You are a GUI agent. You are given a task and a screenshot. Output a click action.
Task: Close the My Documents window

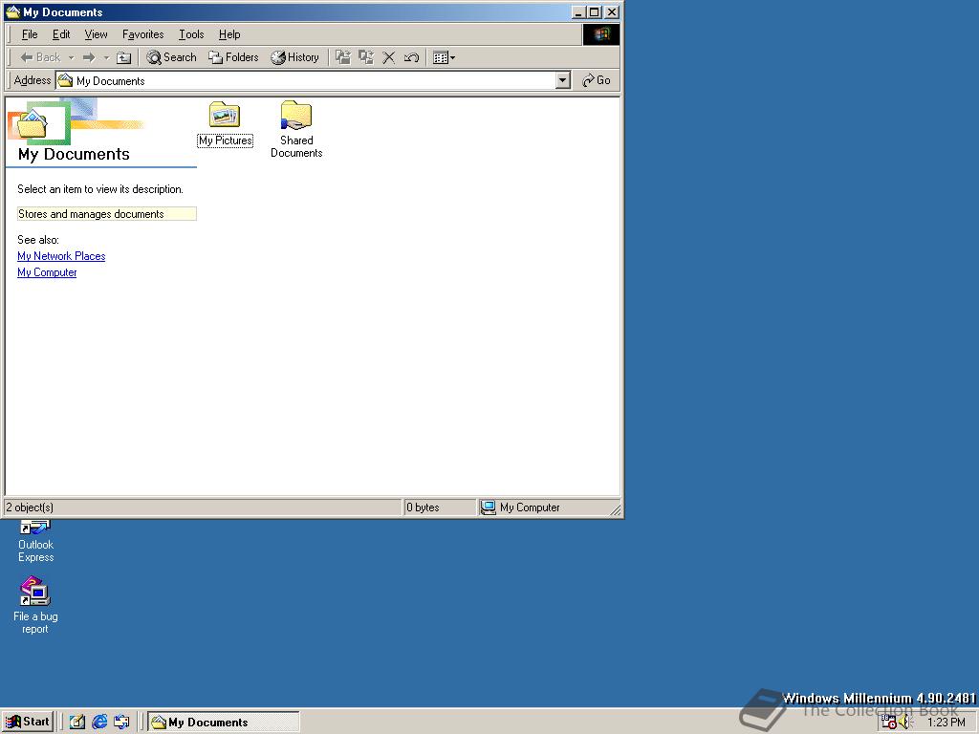click(612, 12)
